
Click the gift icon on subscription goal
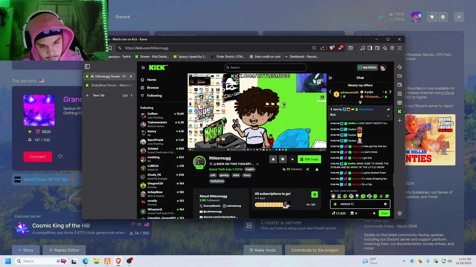coord(315,194)
